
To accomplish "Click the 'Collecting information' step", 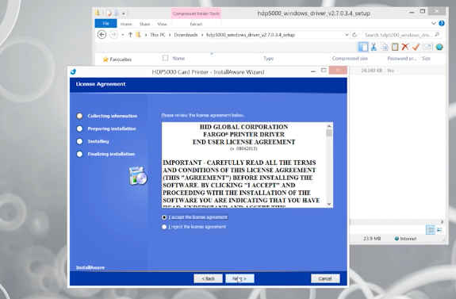I will pos(113,116).
